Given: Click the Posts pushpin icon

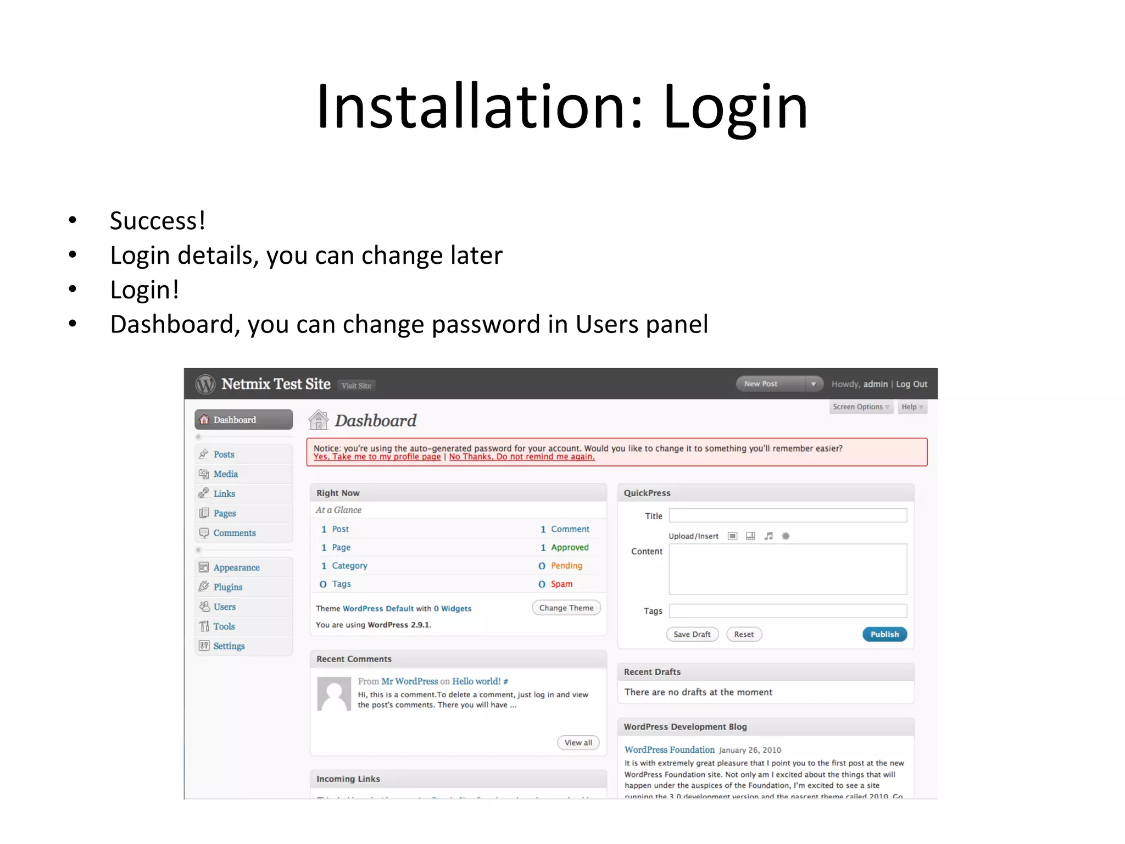Looking at the screenshot, I should point(204,454).
